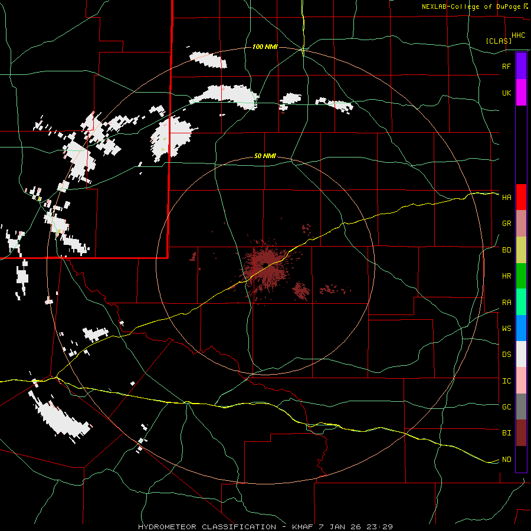Click the HA red legend swatch
This screenshot has height=531, width=531.
click(x=521, y=197)
